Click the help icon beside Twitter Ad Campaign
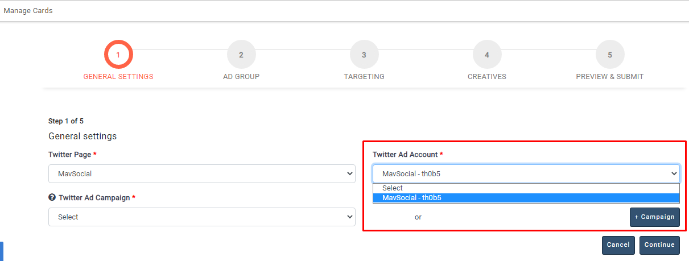Viewport: 689px width, 261px height. click(x=52, y=197)
